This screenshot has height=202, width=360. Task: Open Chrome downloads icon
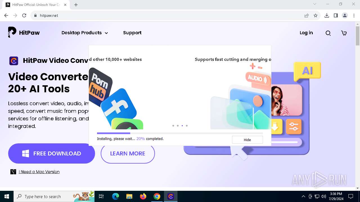pyautogui.click(x=327, y=15)
